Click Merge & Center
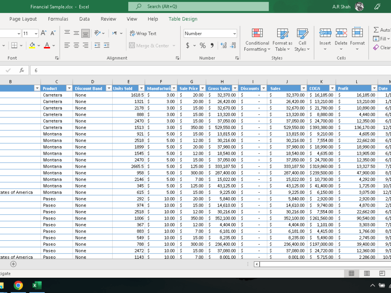Screen dimensions: 391x293 click(149, 46)
